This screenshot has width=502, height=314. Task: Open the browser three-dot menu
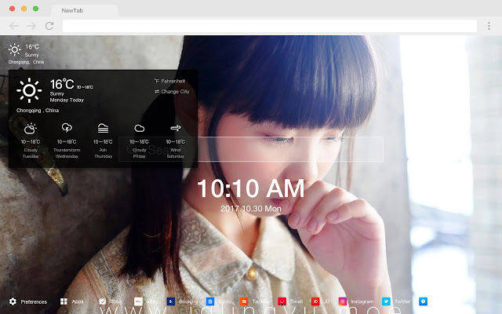(x=489, y=26)
